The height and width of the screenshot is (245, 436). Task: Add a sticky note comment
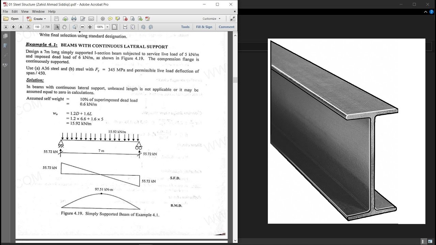click(x=110, y=19)
